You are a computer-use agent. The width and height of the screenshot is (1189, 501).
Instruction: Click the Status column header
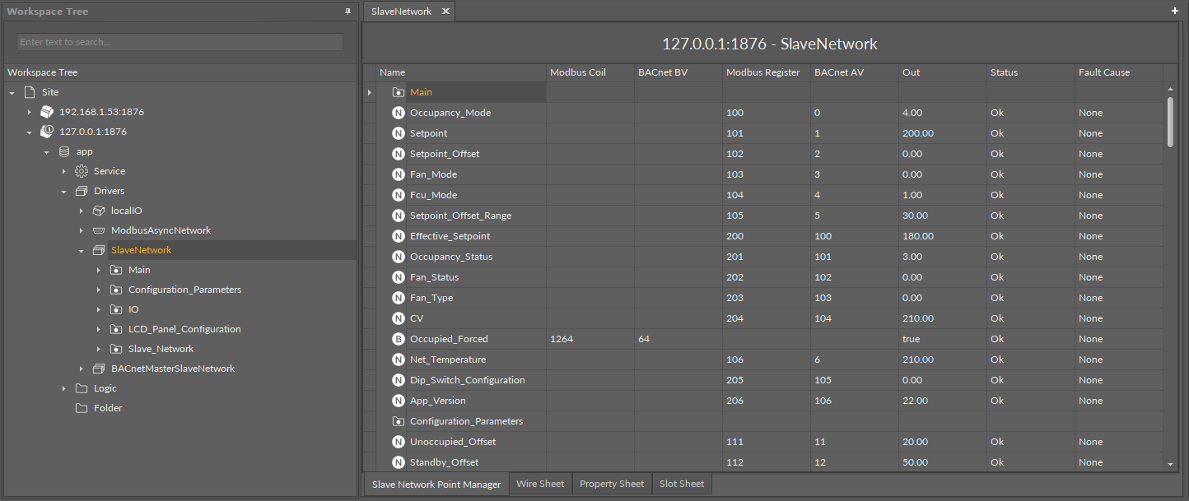coord(1004,72)
